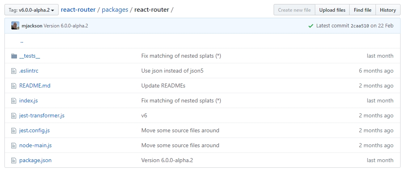Click the jest-transformer.js file icon
Viewport: 405px width, 171px height.
coord(14,116)
